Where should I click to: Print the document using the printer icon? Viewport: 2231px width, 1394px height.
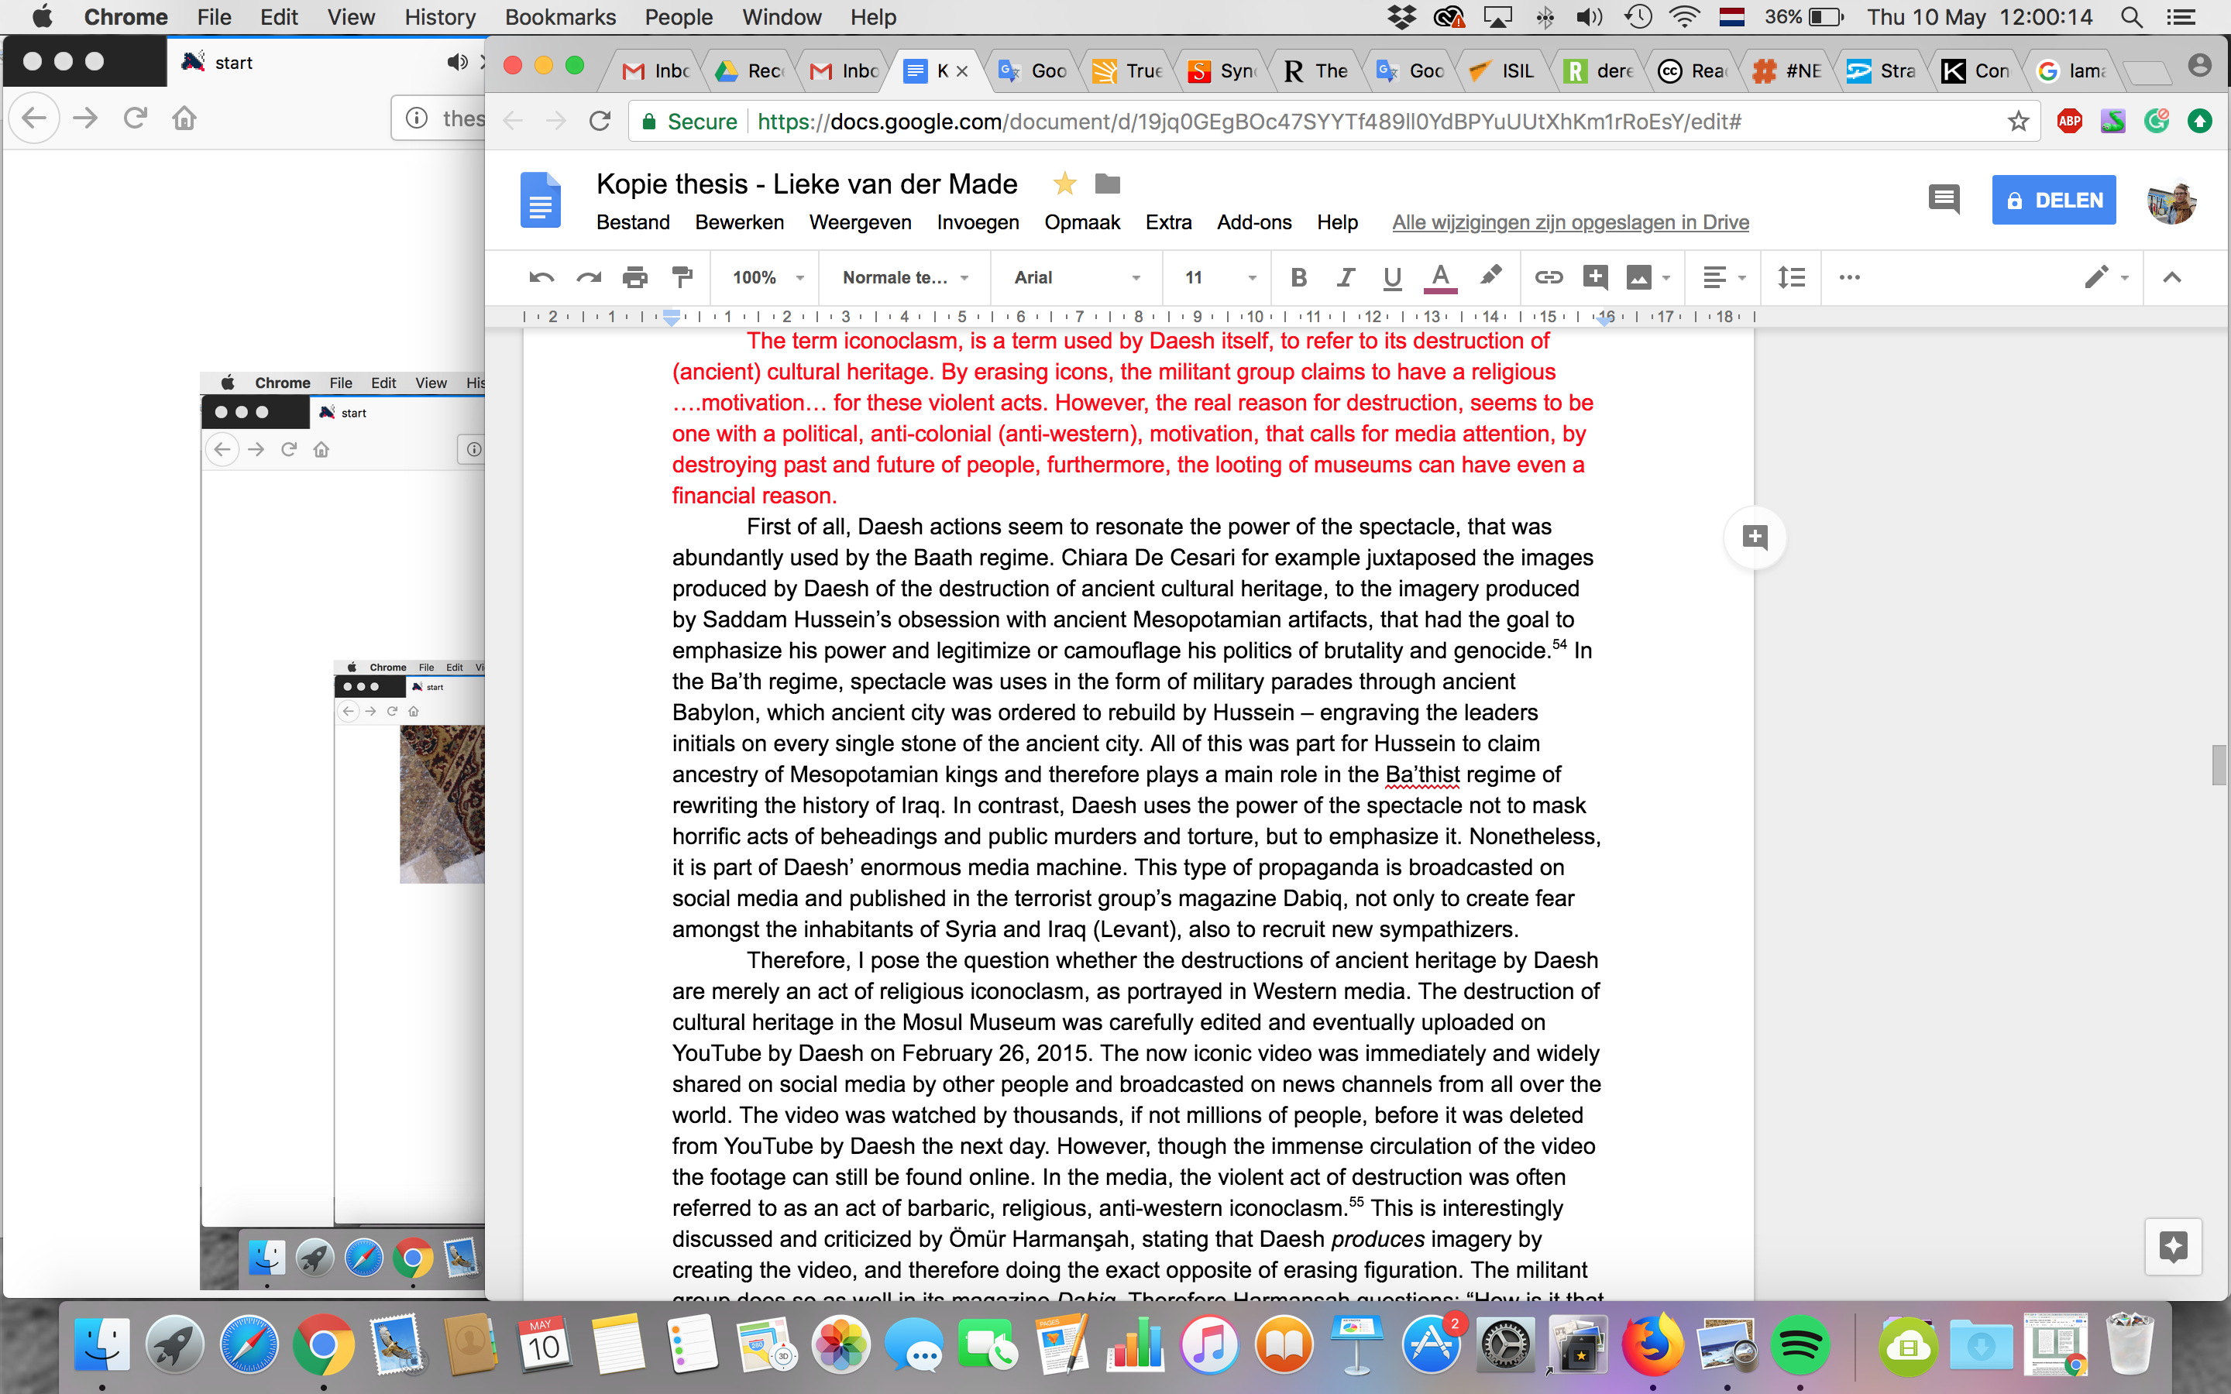(635, 277)
